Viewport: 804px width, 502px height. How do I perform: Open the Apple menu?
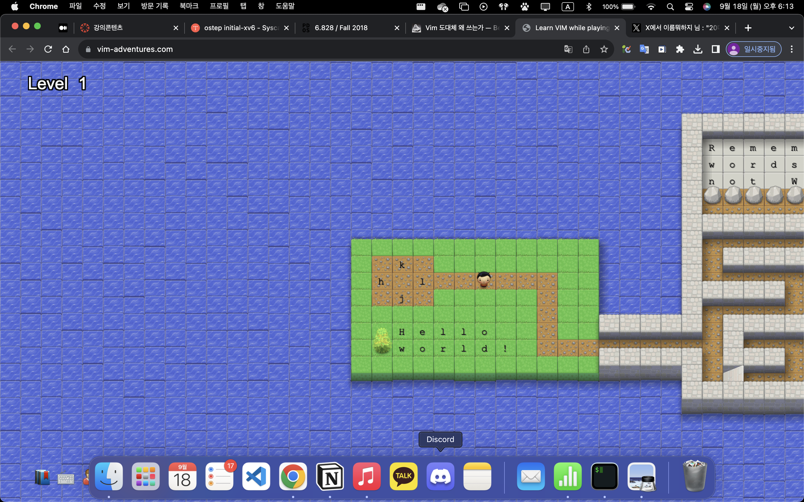point(15,6)
